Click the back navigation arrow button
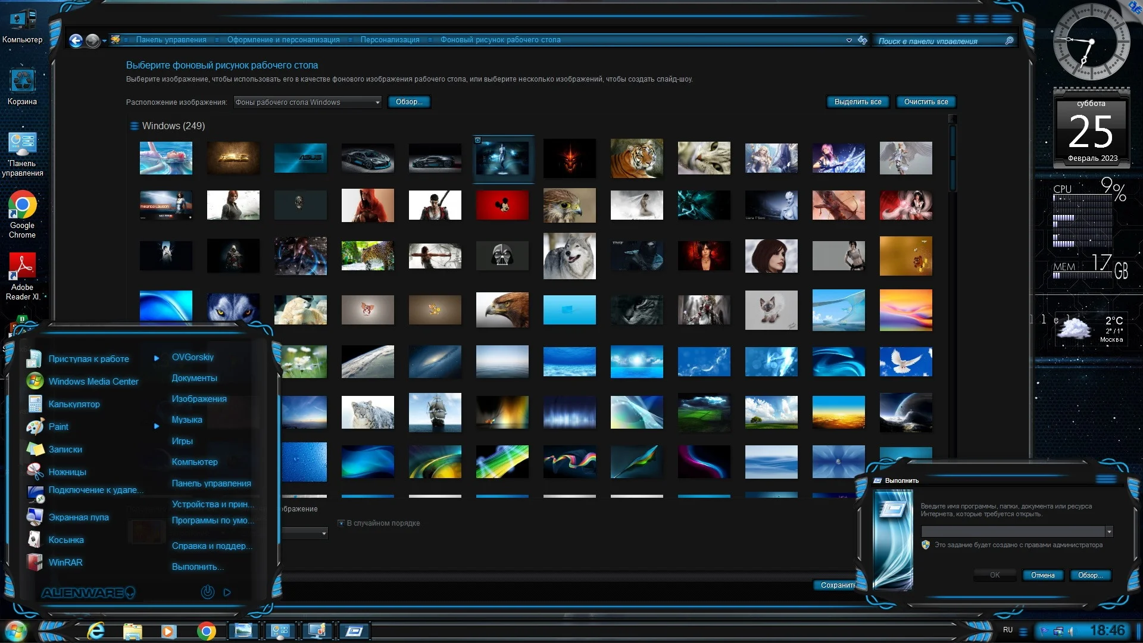1143x643 pixels. (76, 40)
